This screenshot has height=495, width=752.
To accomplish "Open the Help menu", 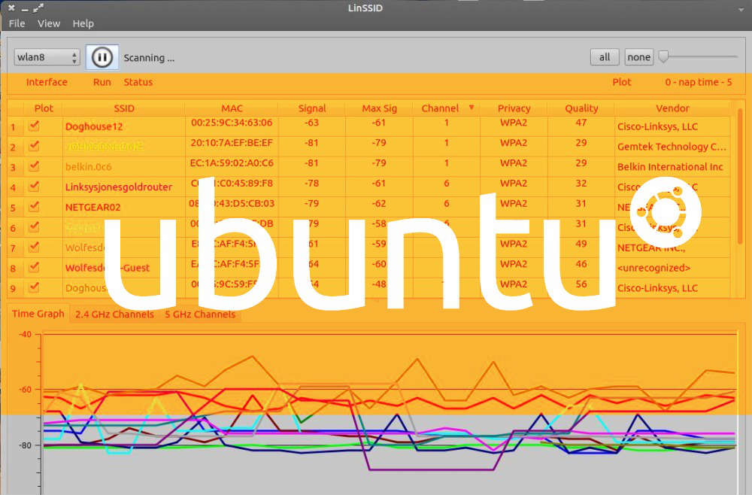I will [x=83, y=23].
